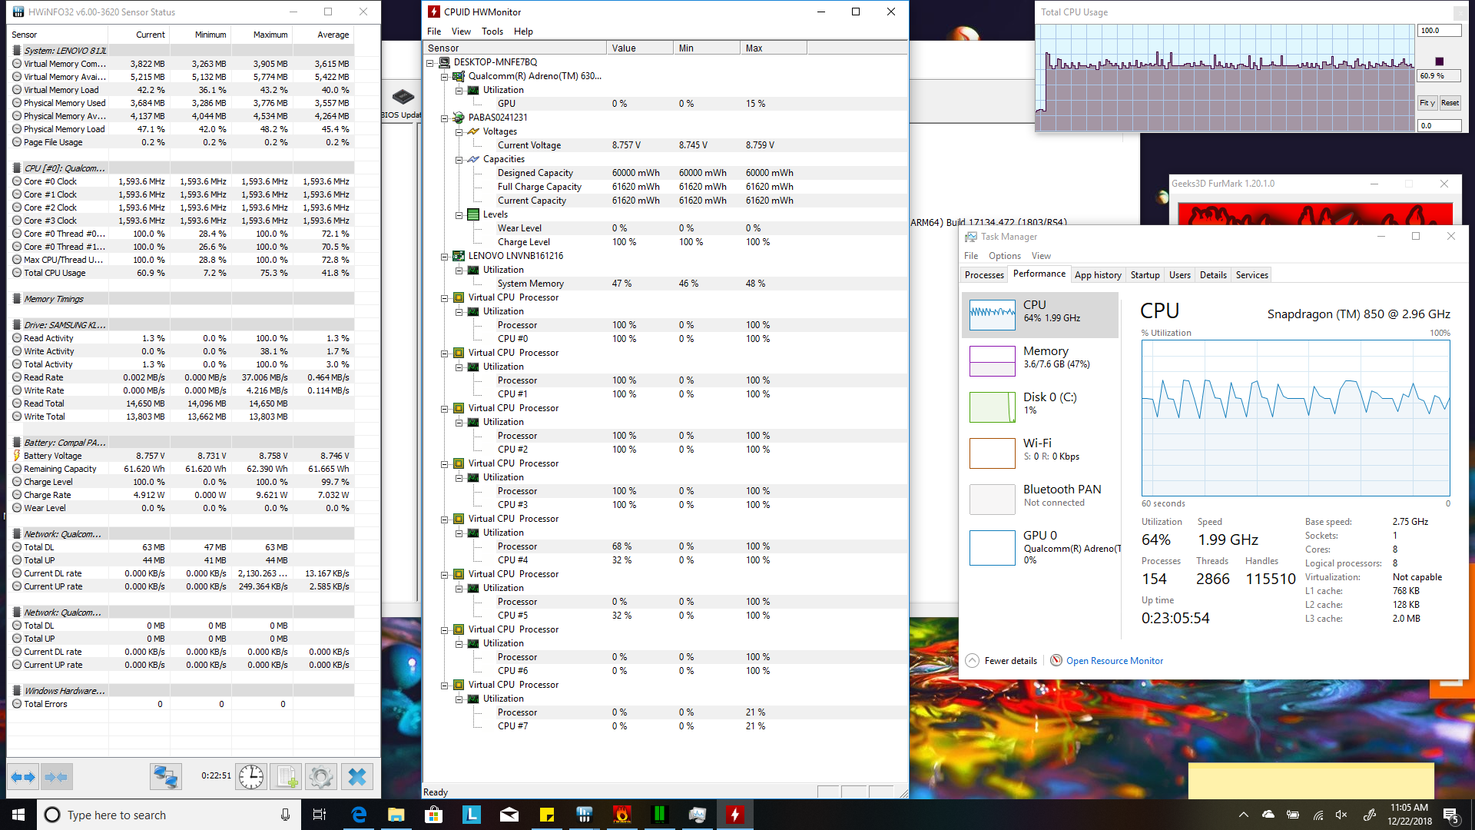Open Resource Monitor link
The width and height of the screenshot is (1475, 830).
(1114, 661)
